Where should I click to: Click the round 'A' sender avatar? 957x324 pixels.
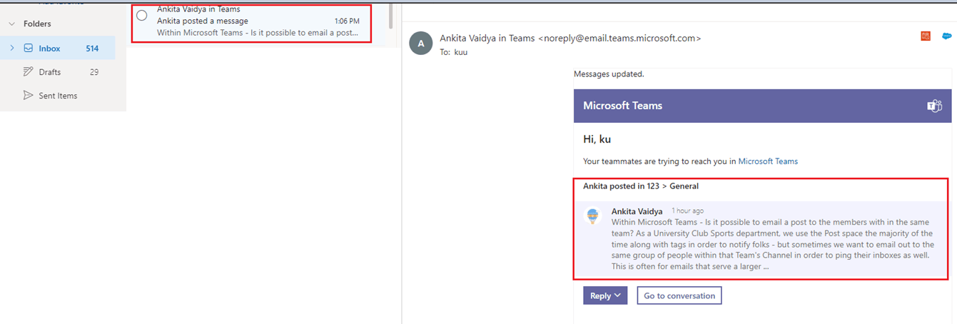421,43
